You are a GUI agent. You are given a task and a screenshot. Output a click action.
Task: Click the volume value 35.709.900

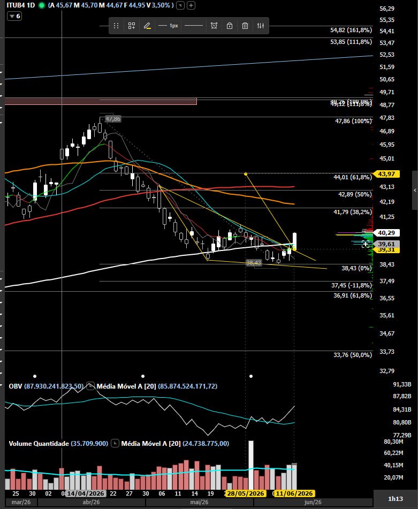coord(89,443)
